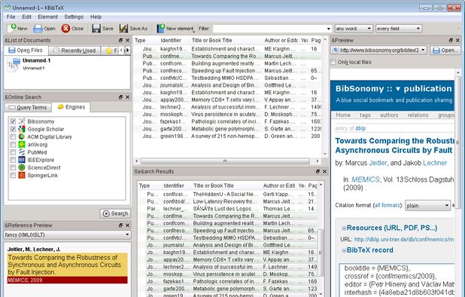Close the List of Documents panel
465x297 pixels.
click(x=127, y=40)
